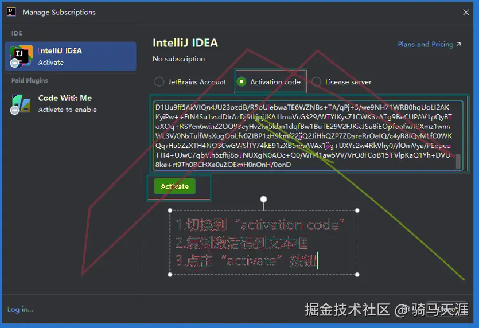Click the Manage Subscriptions window title

point(59,12)
